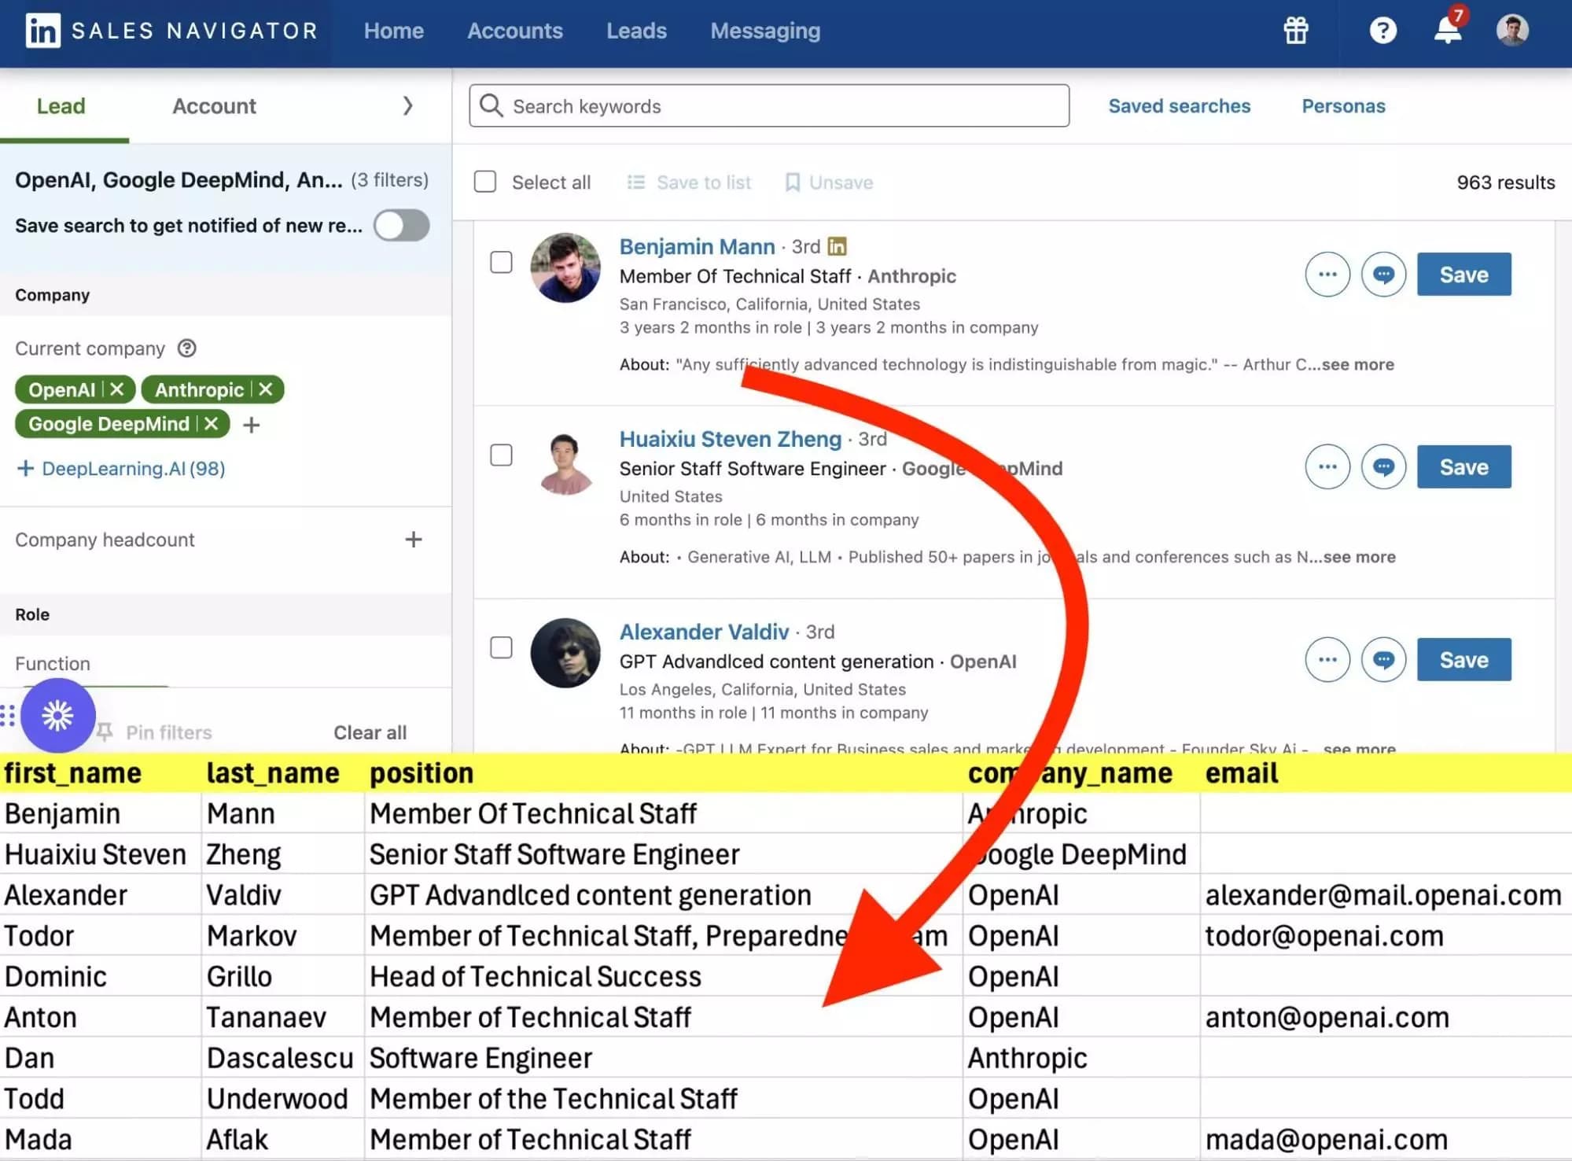Open more options for Benjamin Mann

click(x=1327, y=274)
